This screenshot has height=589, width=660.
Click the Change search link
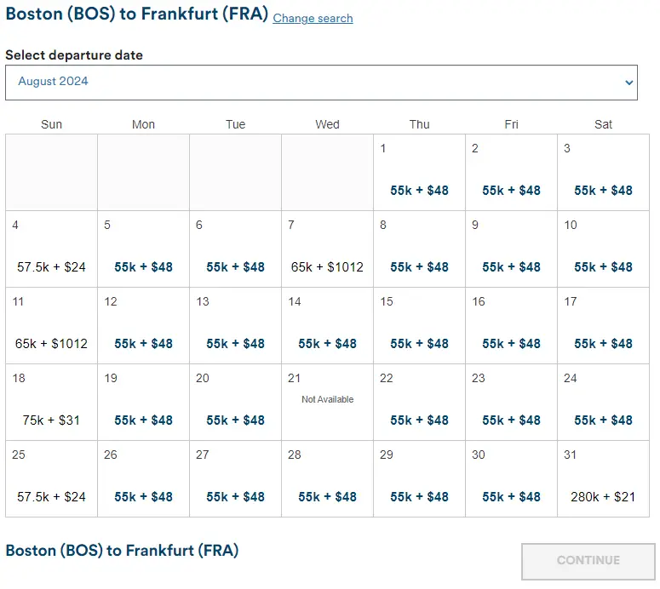(x=313, y=18)
